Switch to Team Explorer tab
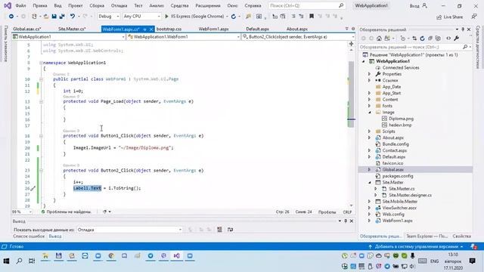 pos(427,236)
